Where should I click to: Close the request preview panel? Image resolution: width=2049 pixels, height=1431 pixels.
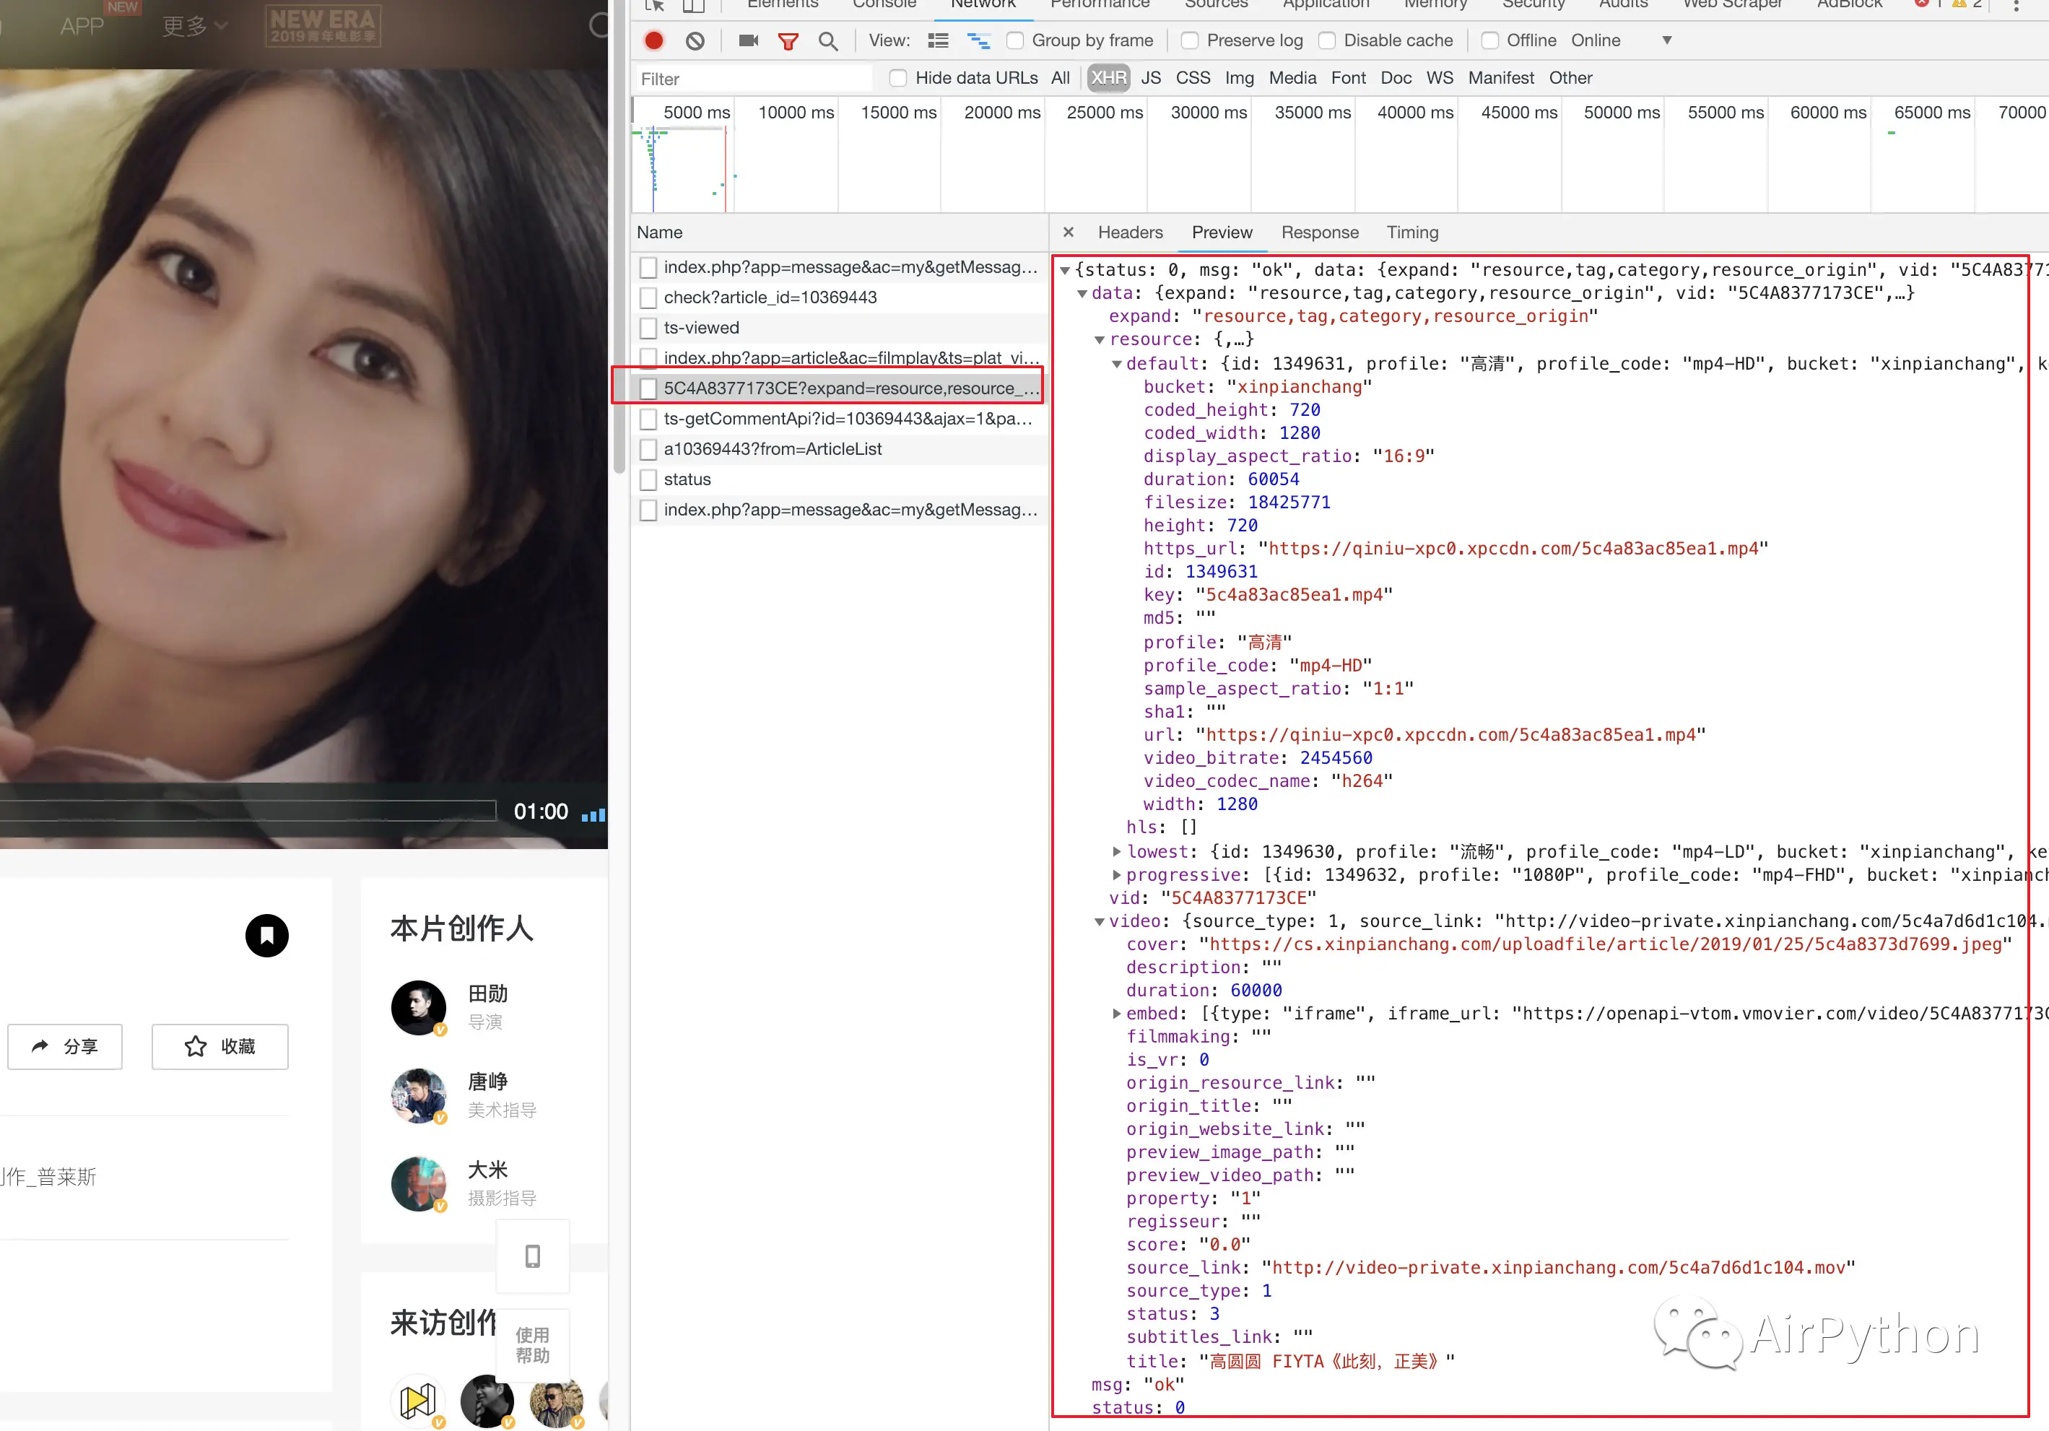tap(1069, 232)
